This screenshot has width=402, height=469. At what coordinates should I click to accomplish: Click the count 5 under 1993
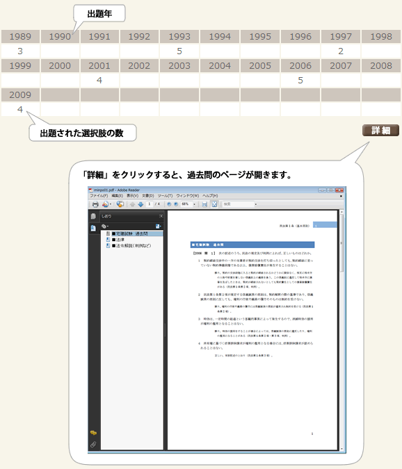[x=179, y=51]
